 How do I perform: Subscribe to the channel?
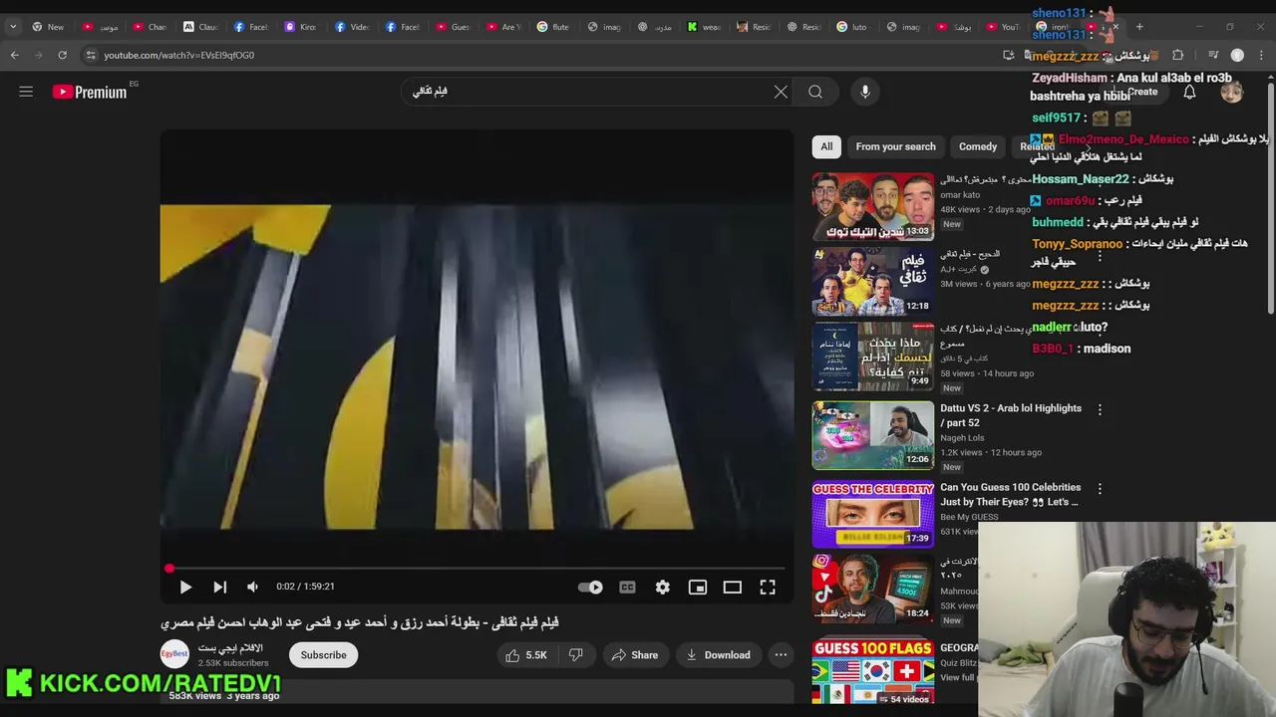pyautogui.click(x=324, y=655)
